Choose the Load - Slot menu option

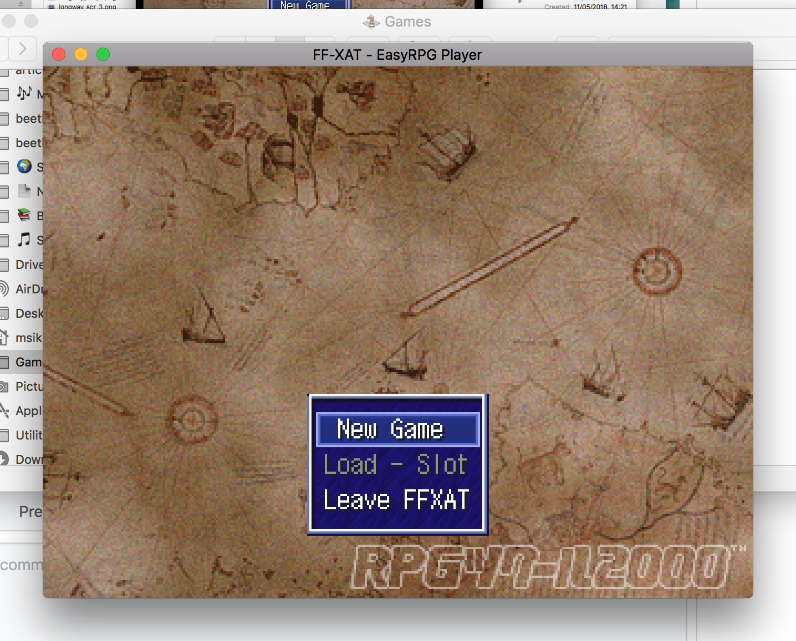(395, 464)
